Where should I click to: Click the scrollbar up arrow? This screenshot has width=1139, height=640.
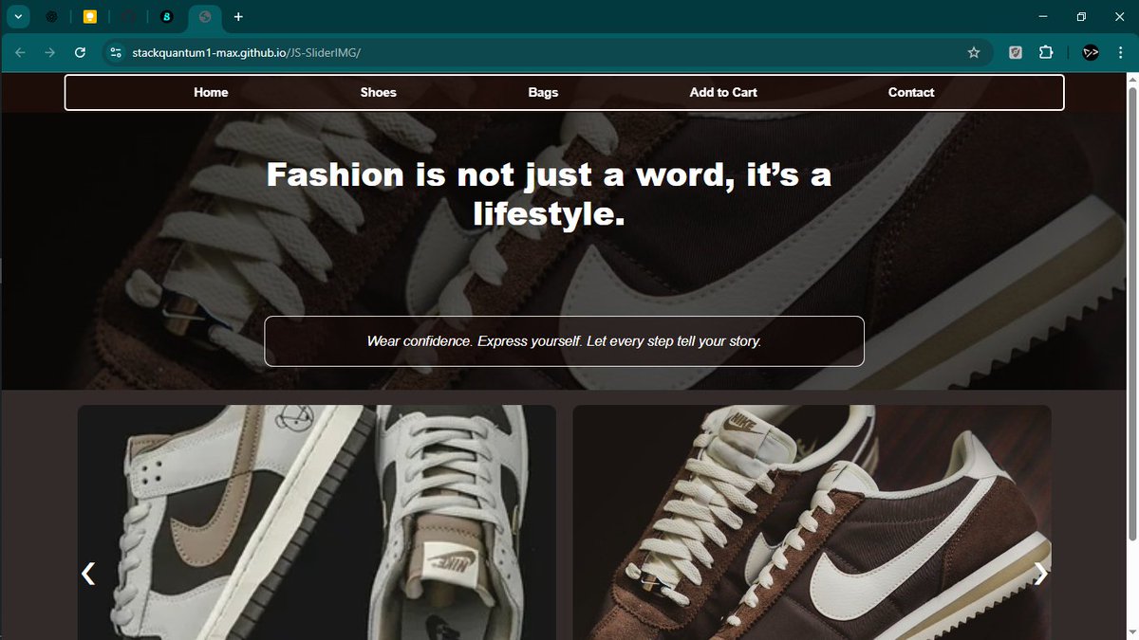[1131, 79]
